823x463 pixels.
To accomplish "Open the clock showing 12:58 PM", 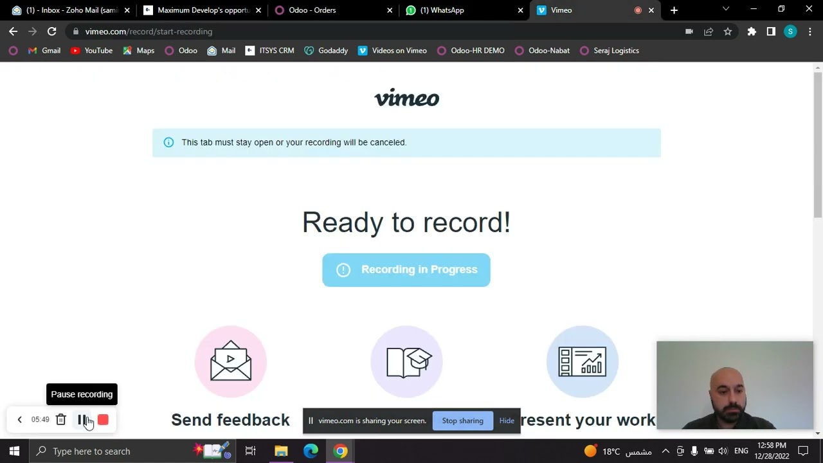I will pyautogui.click(x=772, y=451).
